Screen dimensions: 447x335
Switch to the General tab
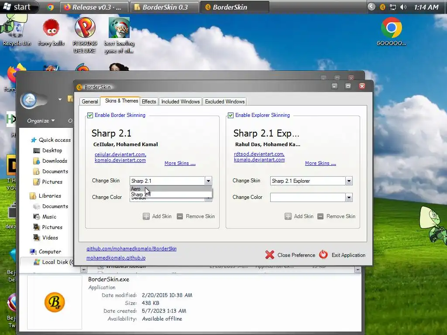90,101
